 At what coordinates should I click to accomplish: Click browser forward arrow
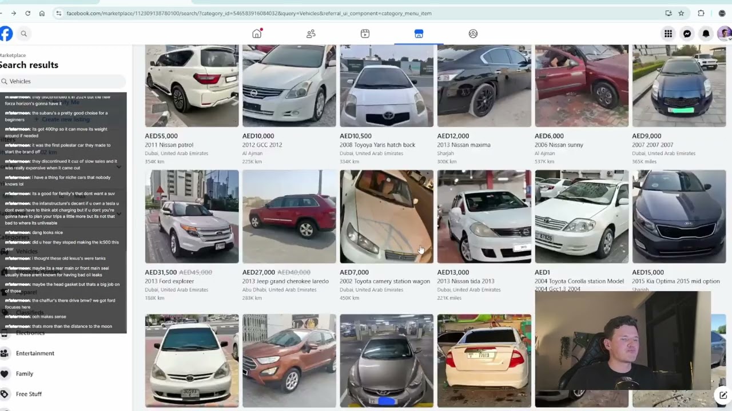pos(14,13)
